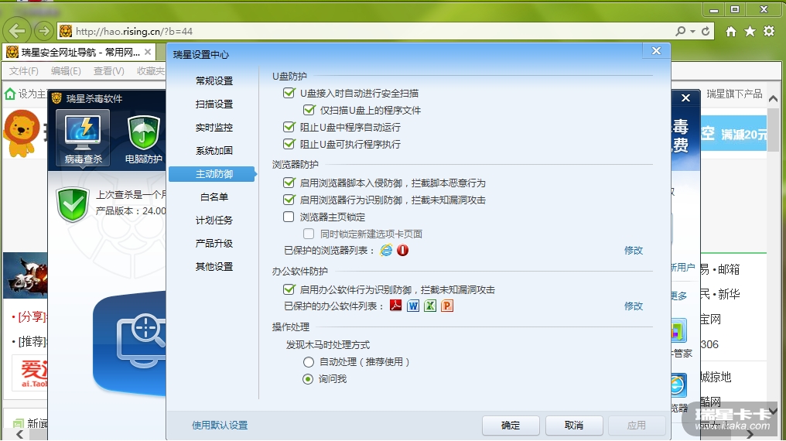The image size is (786, 441).
Task: Click 修改 link for protected browser list
Action: pyautogui.click(x=634, y=250)
